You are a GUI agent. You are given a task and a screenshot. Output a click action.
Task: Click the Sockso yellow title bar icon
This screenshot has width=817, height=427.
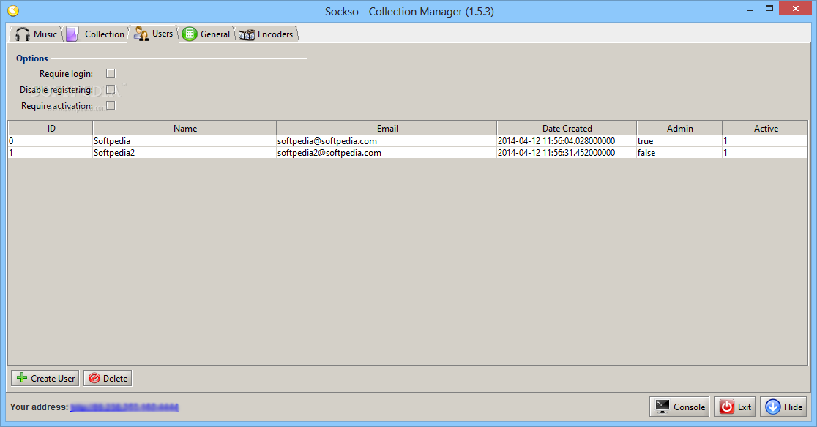click(13, 10)
